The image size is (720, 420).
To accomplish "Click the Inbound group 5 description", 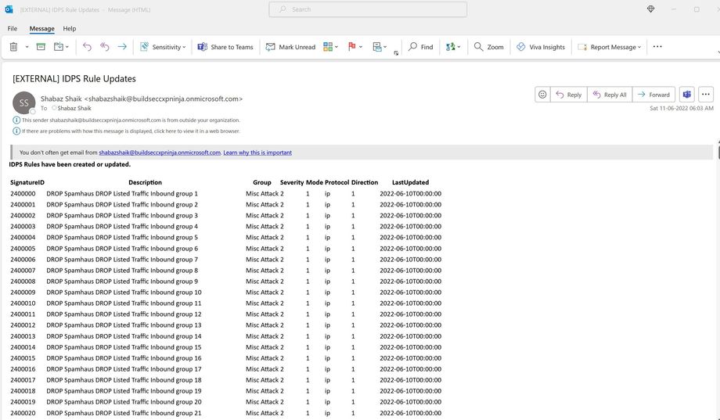I will (122, 237).
